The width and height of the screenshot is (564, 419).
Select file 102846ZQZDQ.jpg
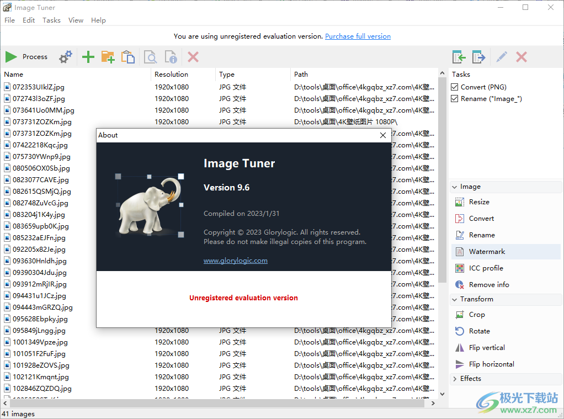click(42, 389)
